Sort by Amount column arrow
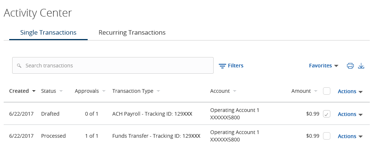Viewport: 372px width, 144px height. tap(316, 91)
